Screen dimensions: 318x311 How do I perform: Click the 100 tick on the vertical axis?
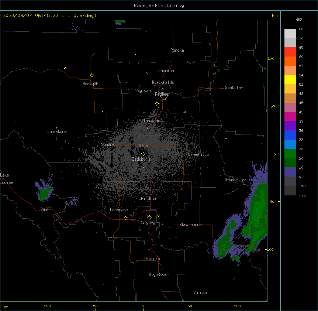pos(271,58)
